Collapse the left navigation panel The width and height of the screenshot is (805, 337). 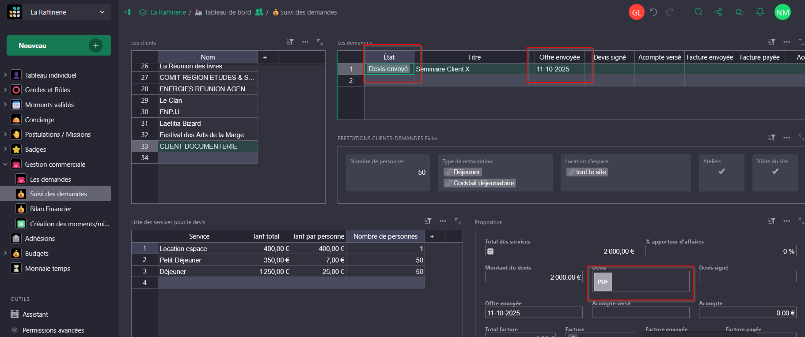click(x=128, y=12)
